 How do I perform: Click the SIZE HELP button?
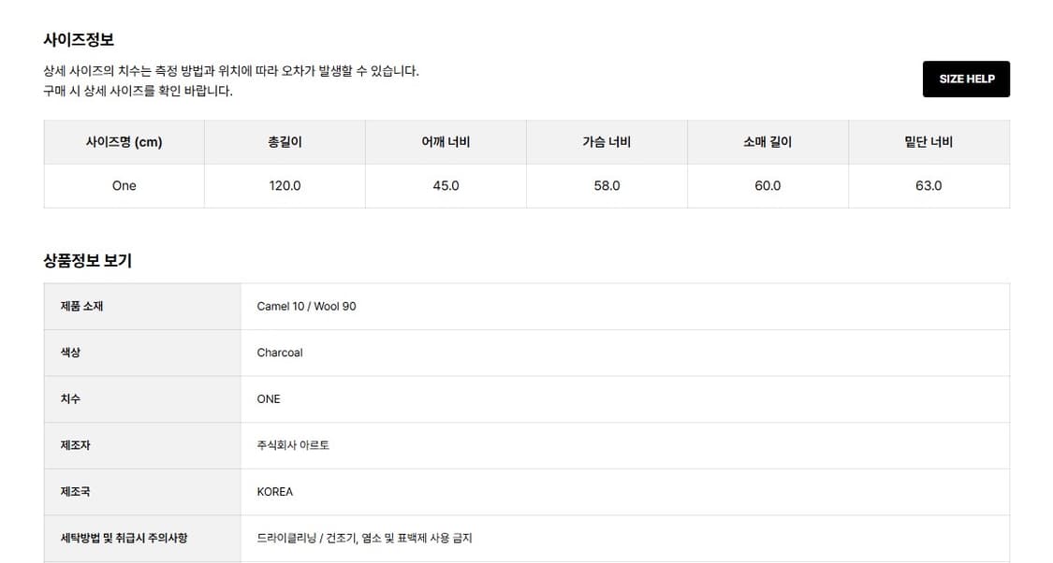[x=966, y=79]
